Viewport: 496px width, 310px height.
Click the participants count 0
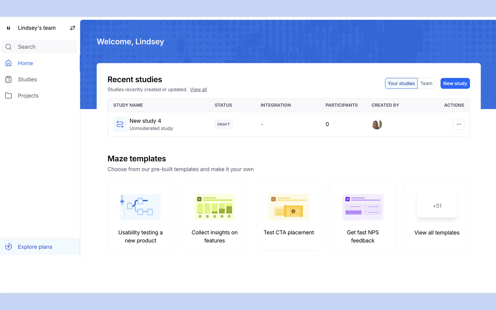[327, 124]
